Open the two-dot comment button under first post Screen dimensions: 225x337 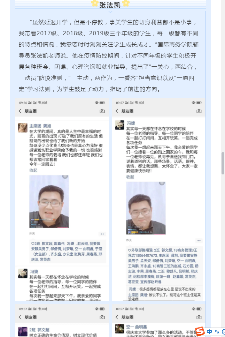(102, 234)
